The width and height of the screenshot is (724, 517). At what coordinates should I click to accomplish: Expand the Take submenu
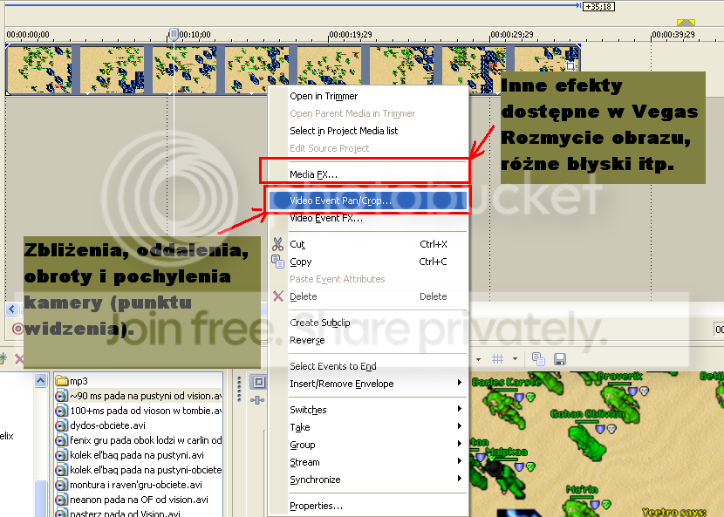click(368, 427)
